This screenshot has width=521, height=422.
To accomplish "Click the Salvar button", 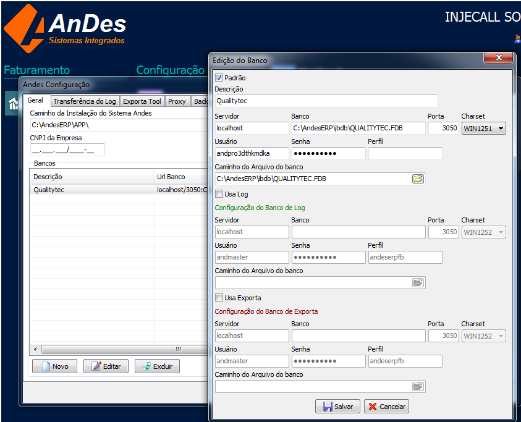I will [x=337, y=407].
